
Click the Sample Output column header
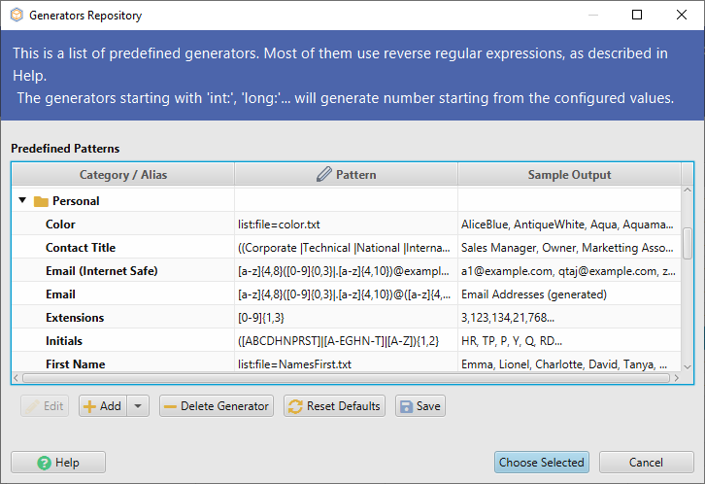coord(569,175)
